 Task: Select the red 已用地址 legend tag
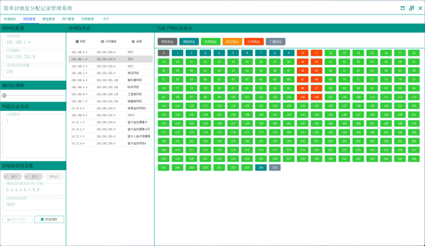point(254,41)
